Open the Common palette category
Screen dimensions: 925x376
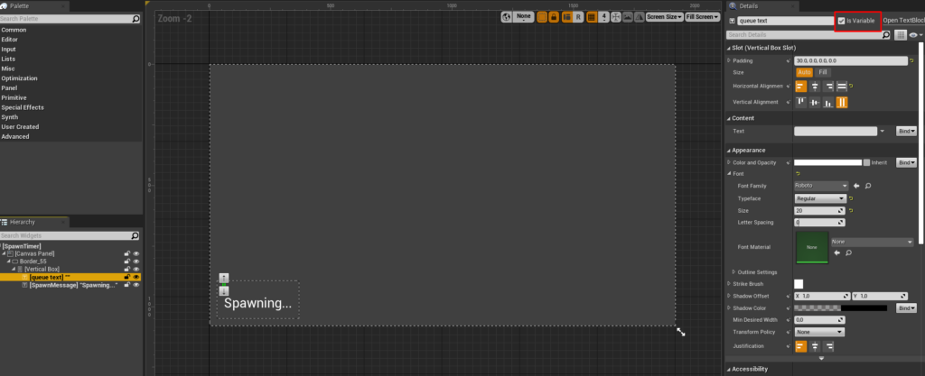click(x=14, y=30)
